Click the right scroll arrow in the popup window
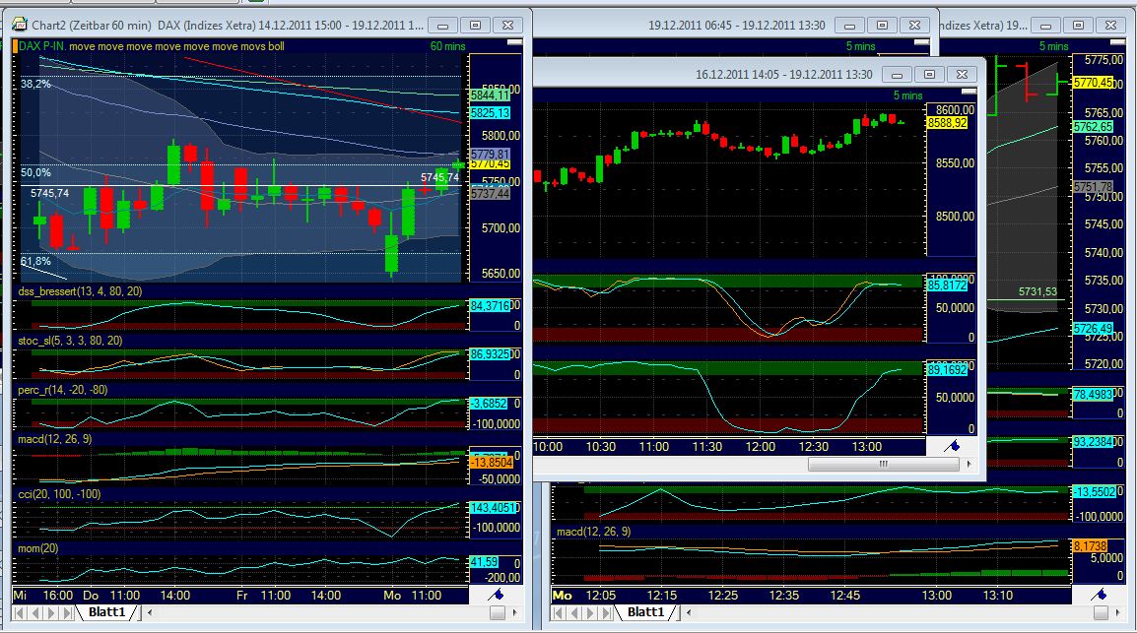The image size is (1137, 633). click(x=968, y=464)
